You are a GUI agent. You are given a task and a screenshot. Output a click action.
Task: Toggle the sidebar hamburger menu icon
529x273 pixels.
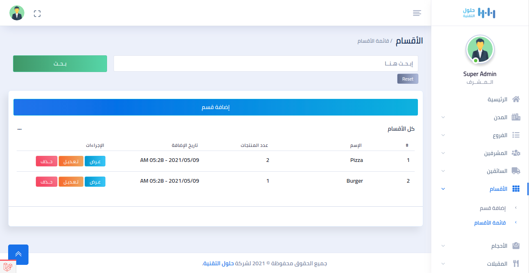click(x=417, y=13)
